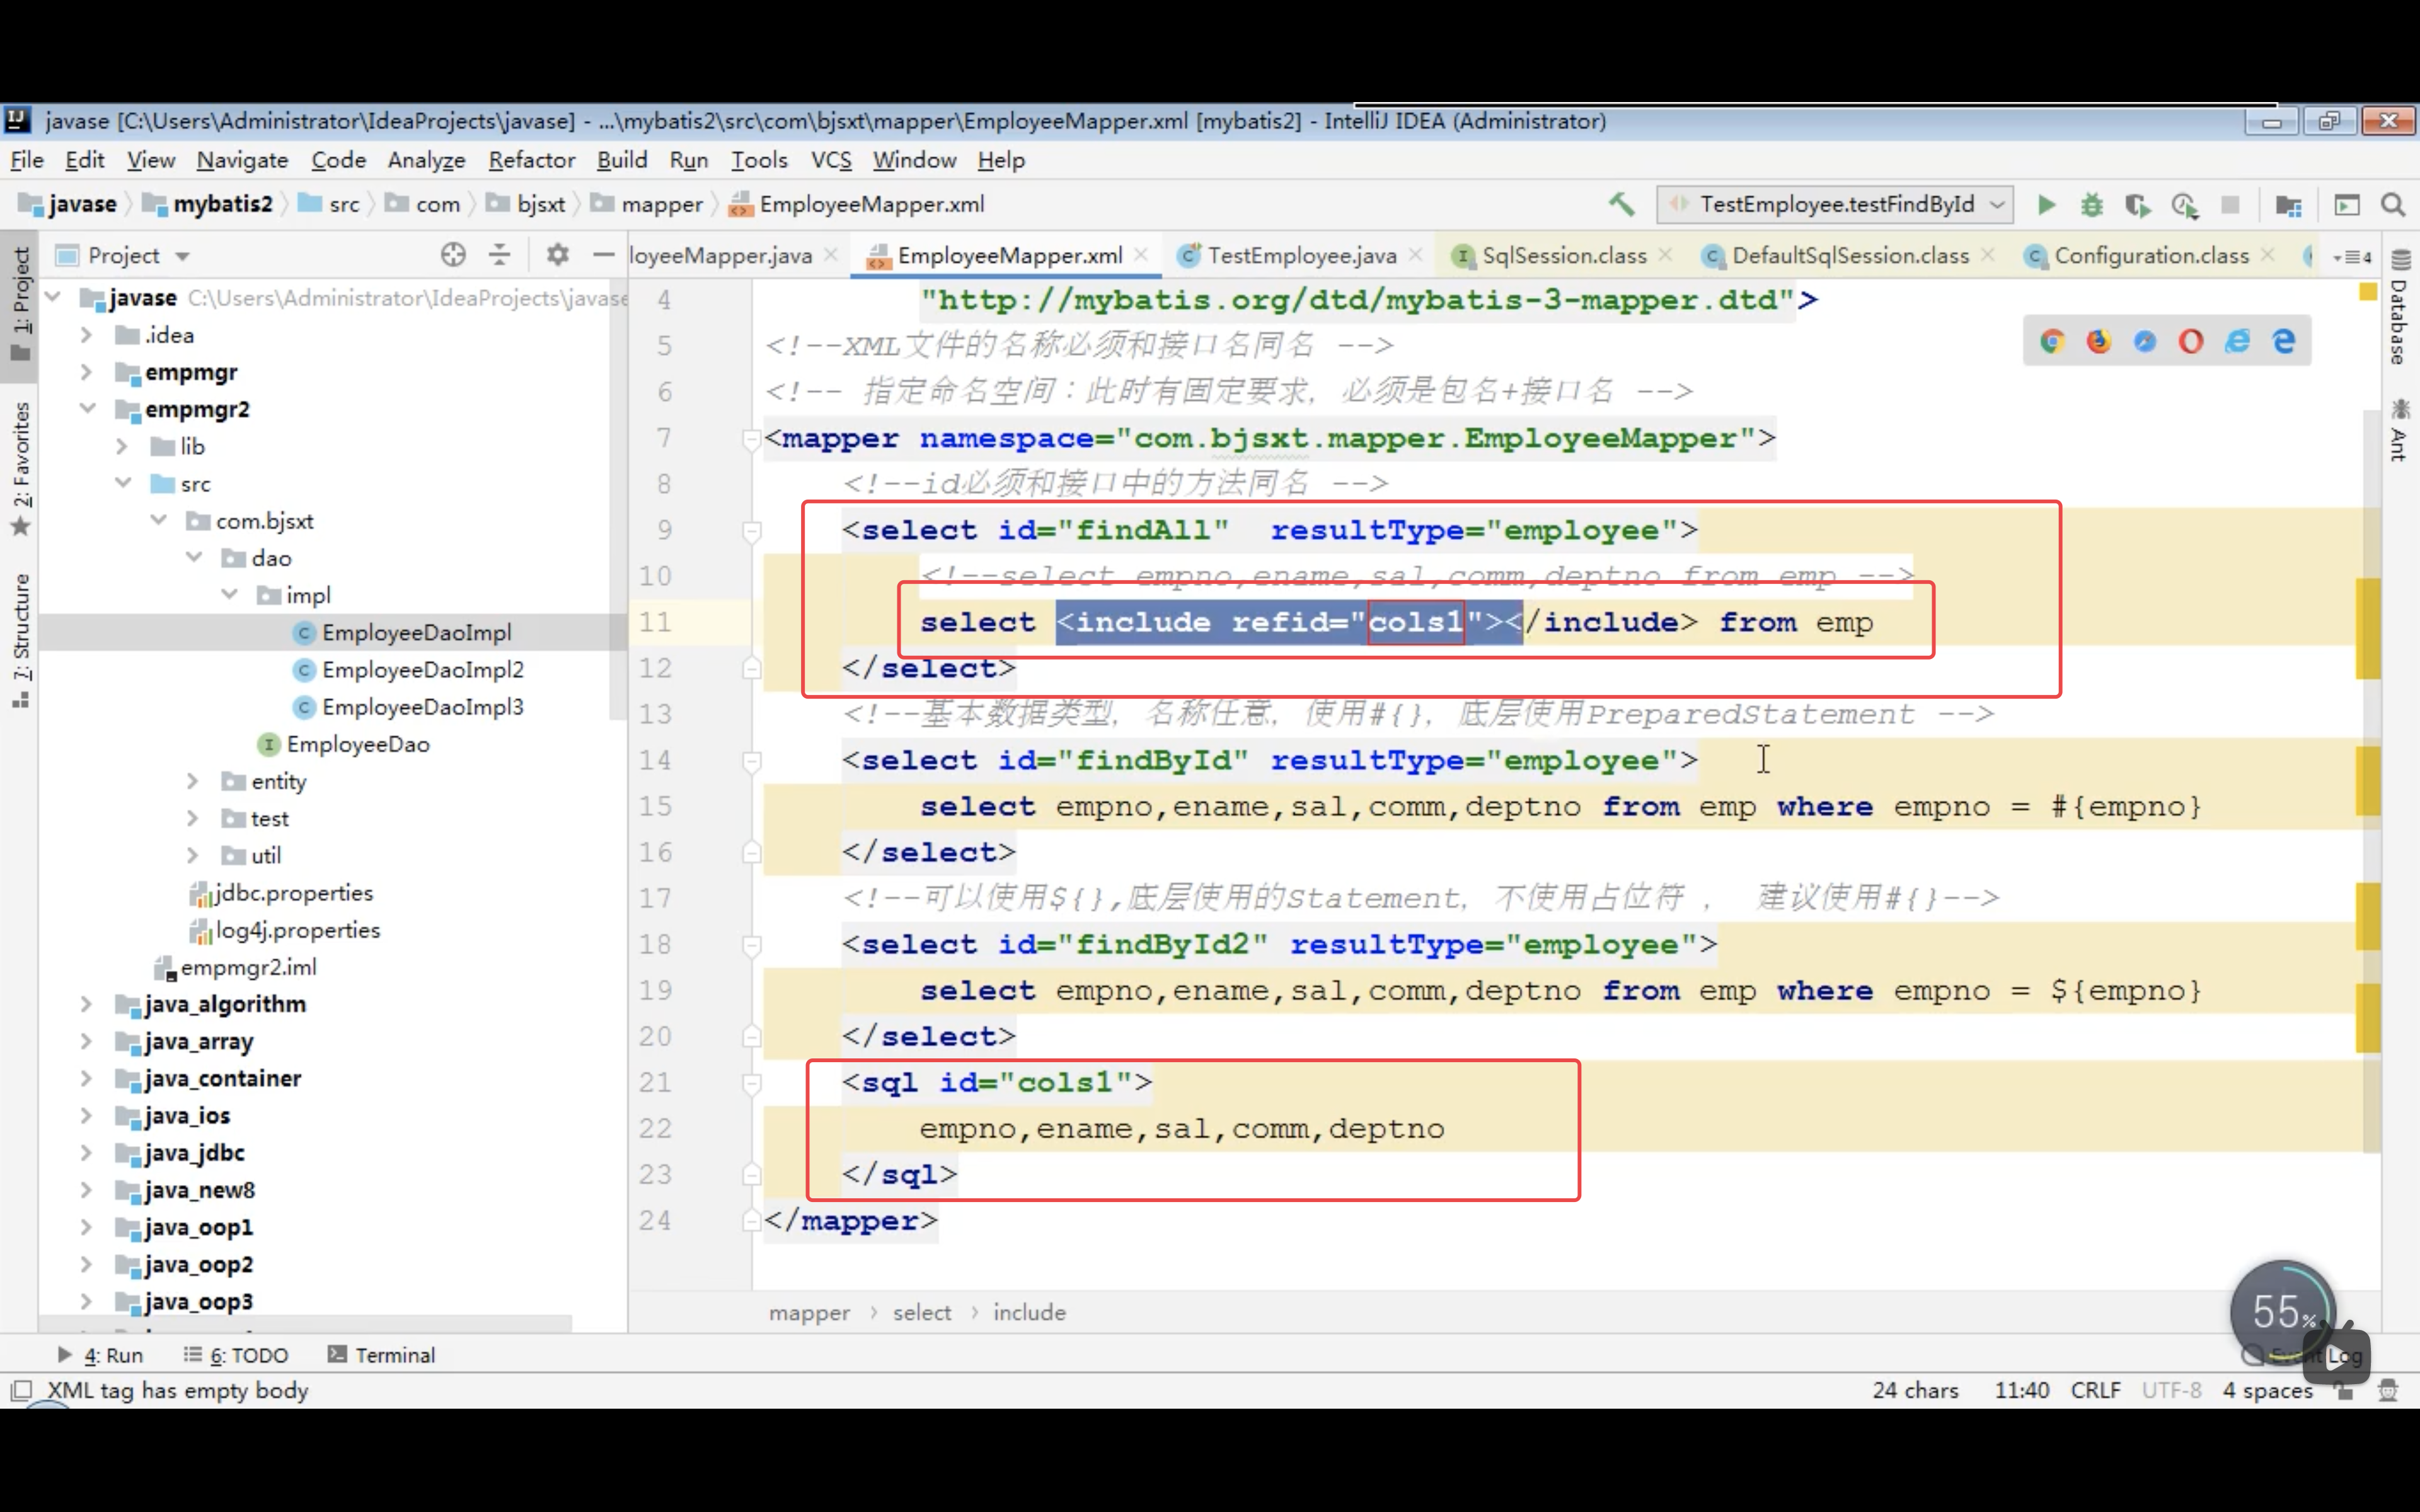
Task: Open Project panel settings gear icon
Action: (557, 255)
